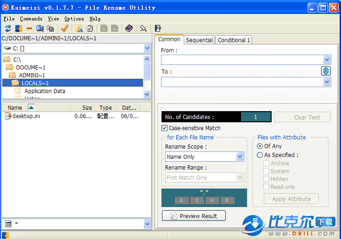Click the clipboard checklist toolbar icon

tap(90, 29)
